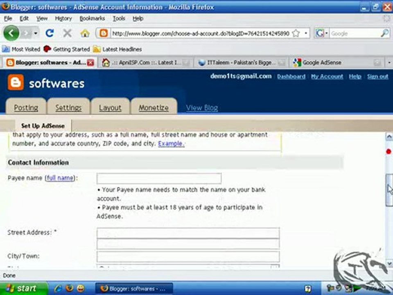This screenshot has height=295, width=393.
Task: Switch to the ITTaleem tab
Action: [x=241, y=62]
